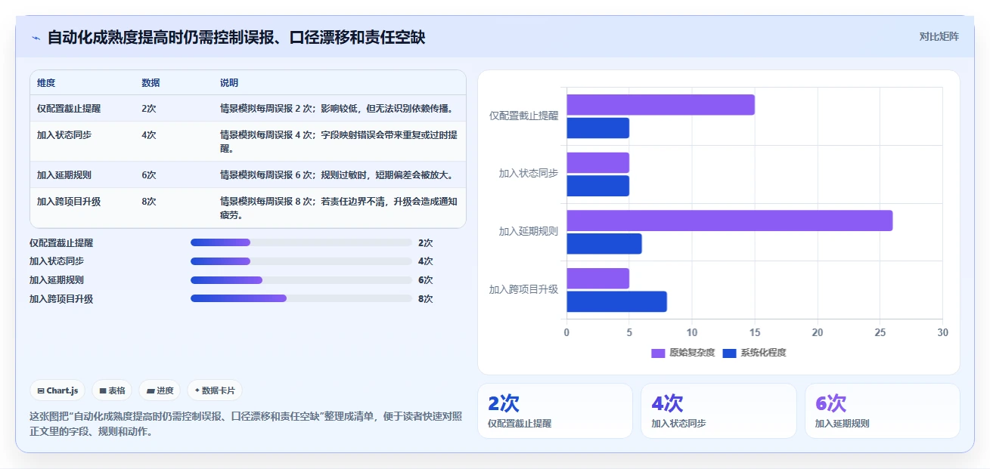The width and height of the screenshot is (990, 469).
Task: Click the 8次 value beside the last progress bar
Action: 425,299
